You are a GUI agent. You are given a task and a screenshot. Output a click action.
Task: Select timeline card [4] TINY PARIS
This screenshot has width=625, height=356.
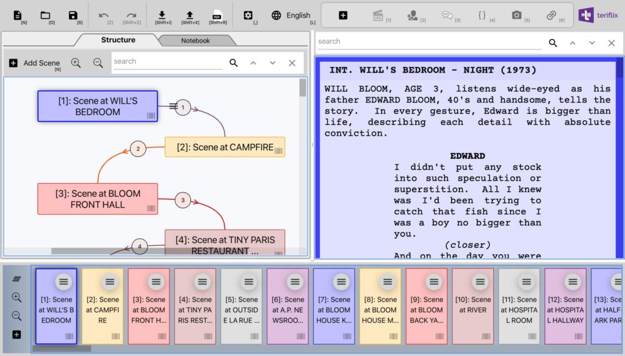[195, 306]
